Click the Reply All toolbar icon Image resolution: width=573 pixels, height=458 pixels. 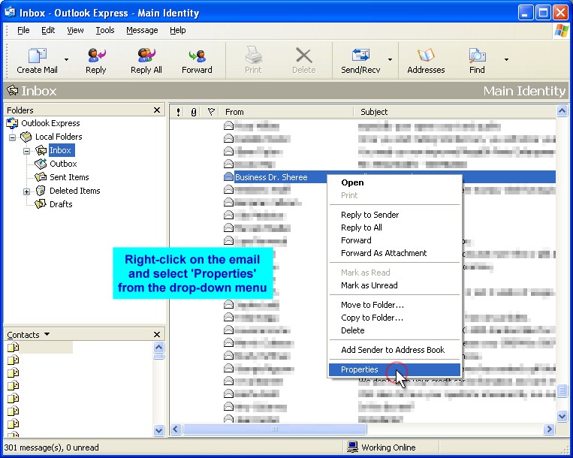coord(146,56)
